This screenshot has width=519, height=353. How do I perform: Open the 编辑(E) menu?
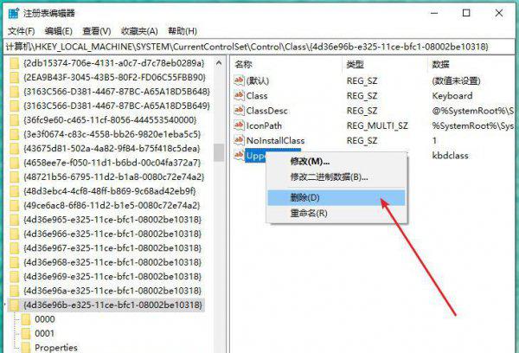[x=58, y=31]
